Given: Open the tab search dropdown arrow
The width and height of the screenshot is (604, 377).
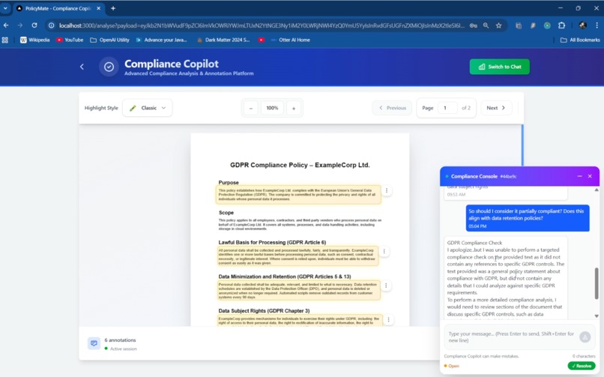Looking at the screenshot, I should click(5, 8).
